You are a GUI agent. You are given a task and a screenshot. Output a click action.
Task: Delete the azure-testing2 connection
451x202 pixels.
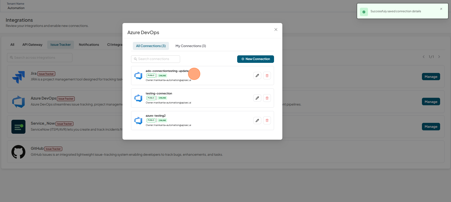tap(267, 120)
